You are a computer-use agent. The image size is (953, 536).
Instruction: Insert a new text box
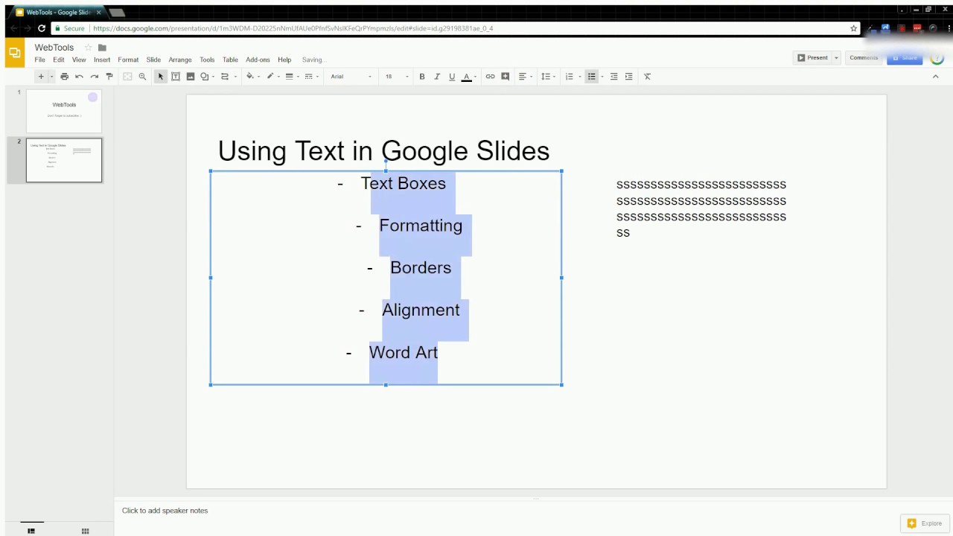click(176, 77)
